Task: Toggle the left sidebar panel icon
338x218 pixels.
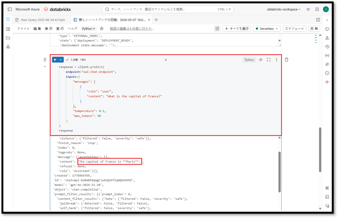Action: pyautogui.click(x=10, y=9)
